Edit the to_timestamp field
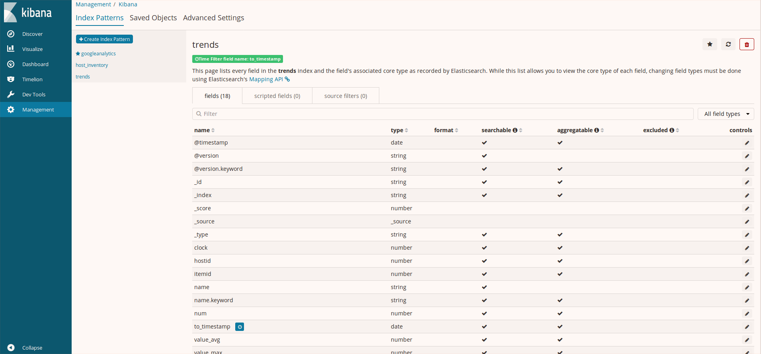The height and width of the screenshot is (354, 761). [x=747, y=327]
